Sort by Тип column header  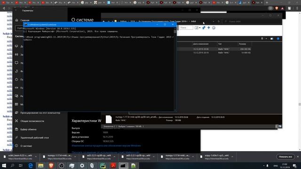[220, 44]
